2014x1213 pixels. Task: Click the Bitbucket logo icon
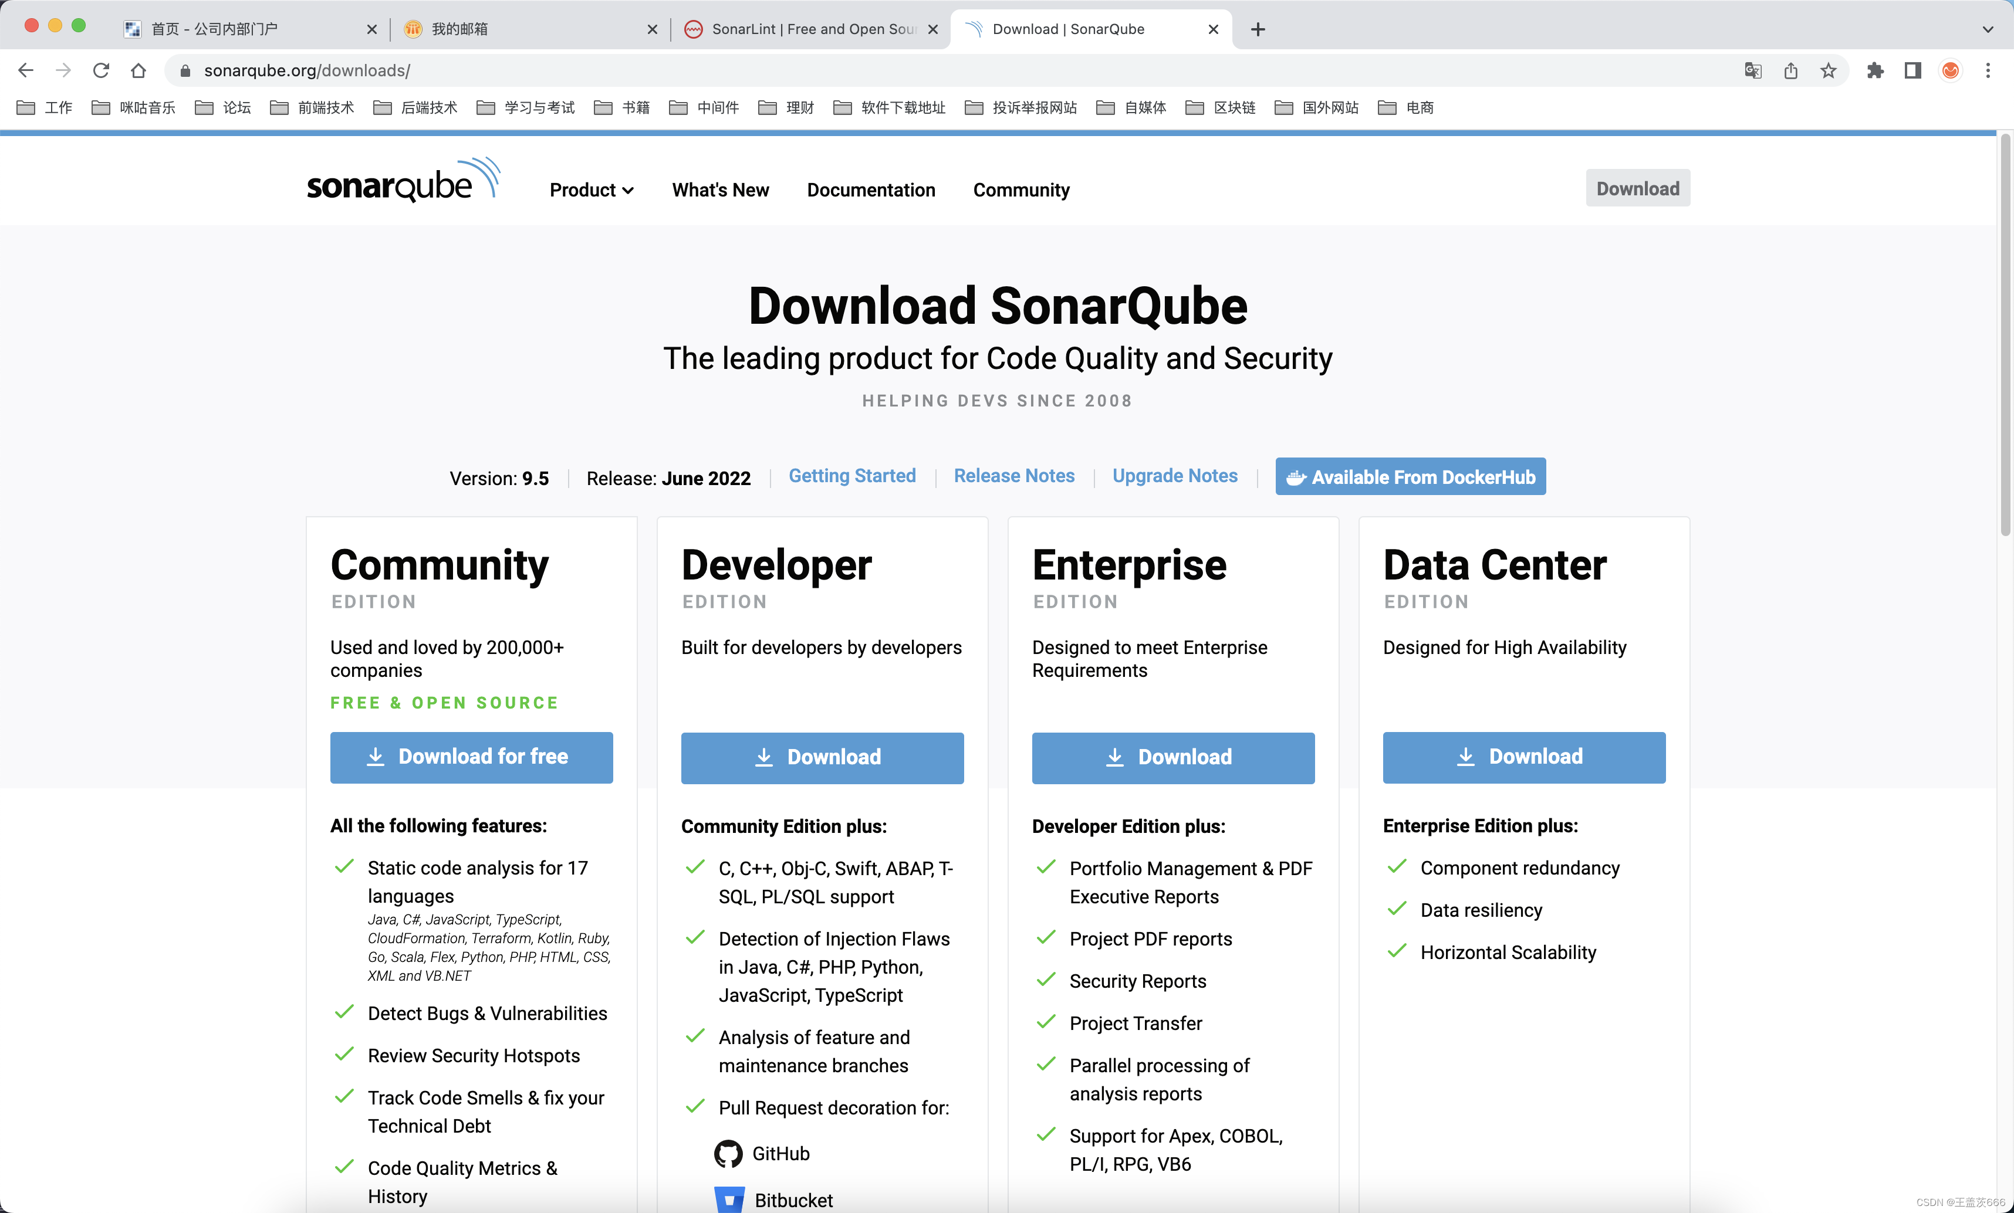[729, 1199]
